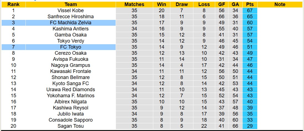Click the Note column header
This screenshot has width=304, height=131.
click(x=280, y=4)
